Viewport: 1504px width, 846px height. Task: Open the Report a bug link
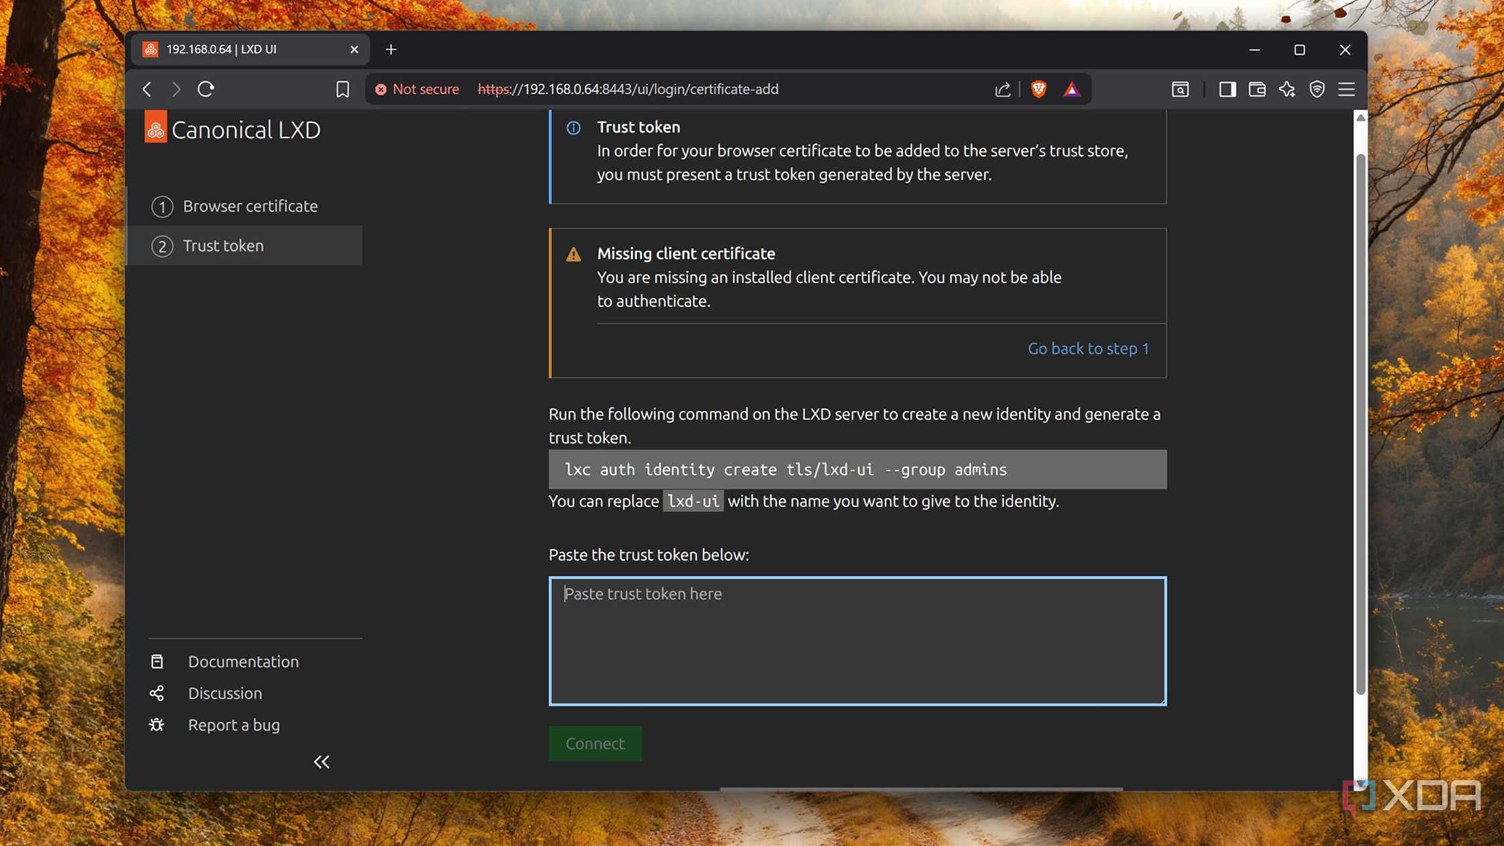[234, 725]
